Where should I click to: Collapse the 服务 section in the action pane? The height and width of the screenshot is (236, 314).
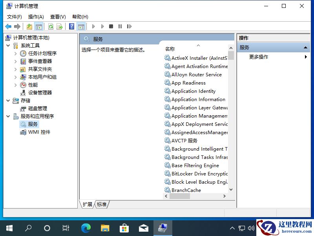[306, 46]
